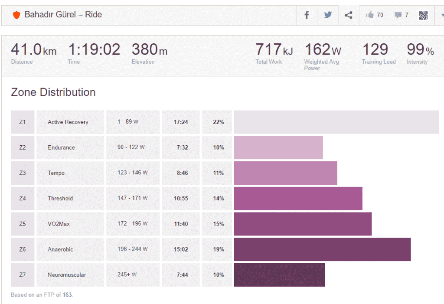Click the Intensity percentage stat
Screen dimensions: 444x304
(x=420, y=50)
